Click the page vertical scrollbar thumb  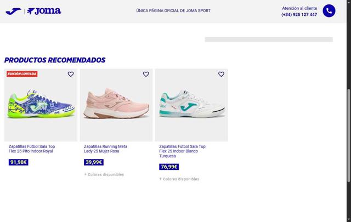(349, 135)
